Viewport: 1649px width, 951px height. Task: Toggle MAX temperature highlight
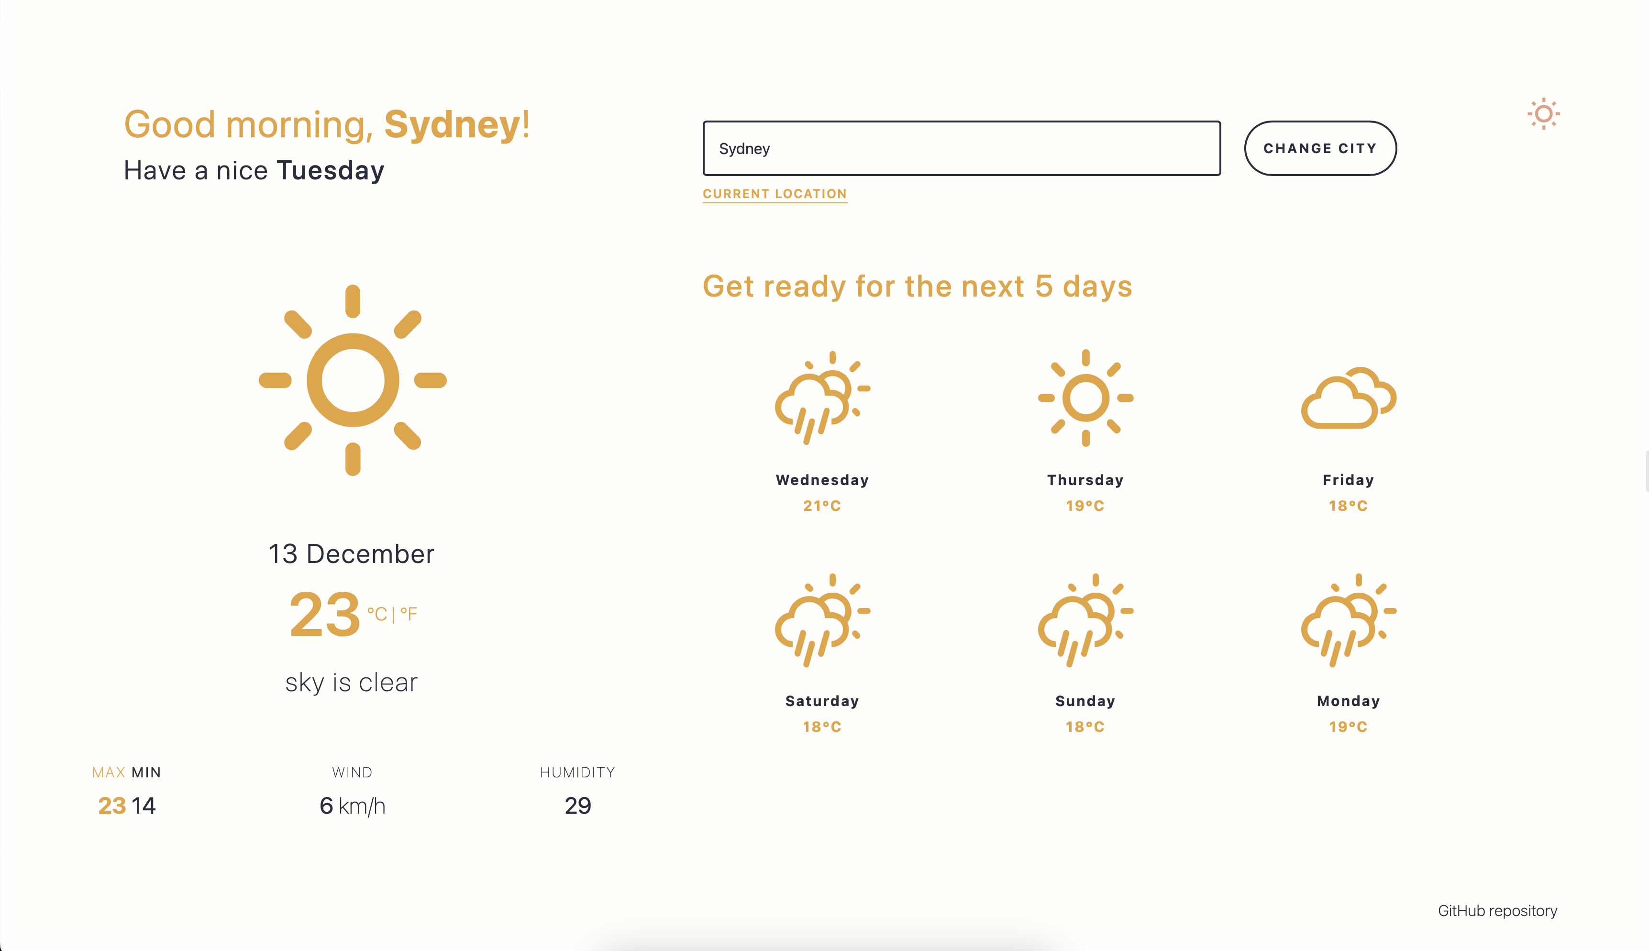109,772
